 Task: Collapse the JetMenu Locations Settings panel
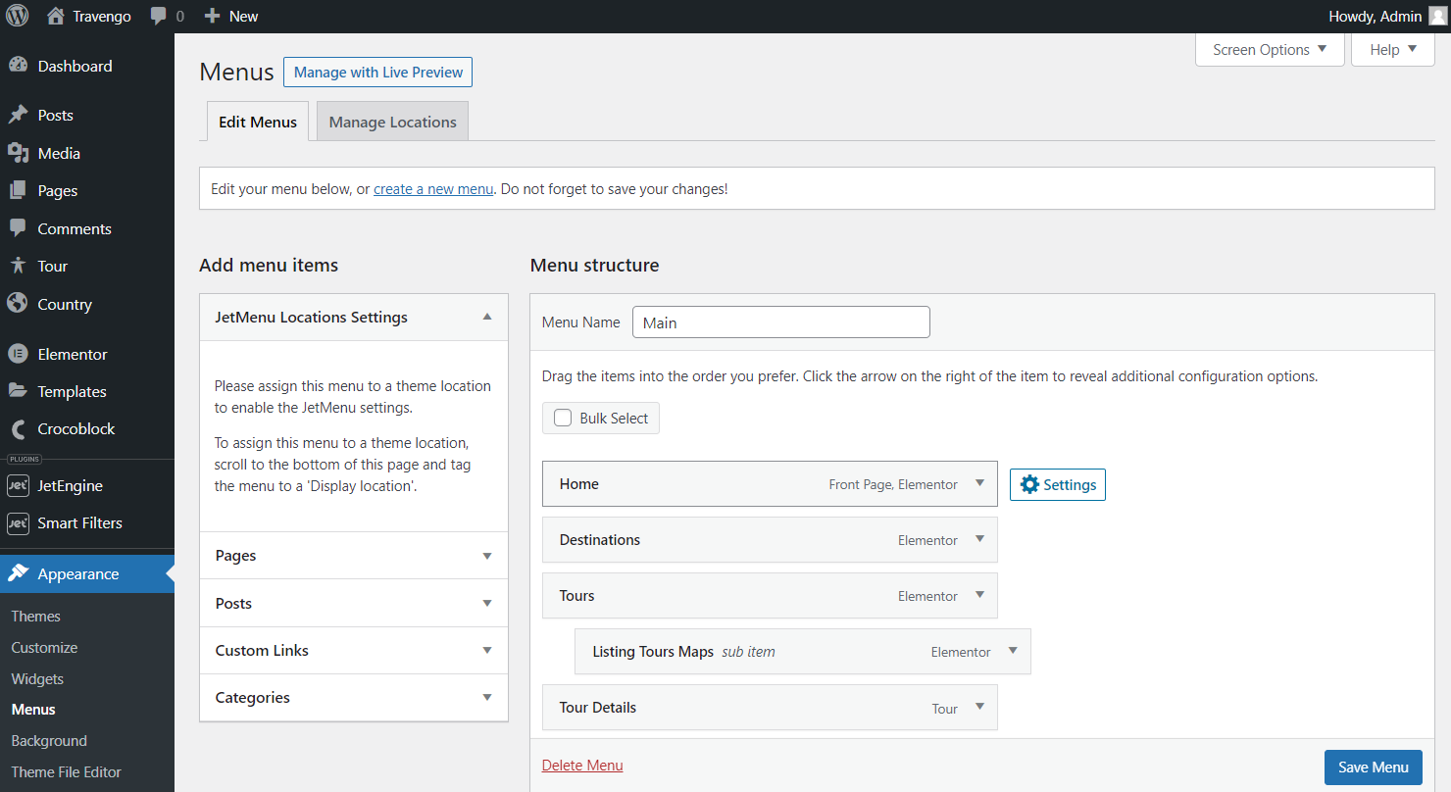(487, 317)
